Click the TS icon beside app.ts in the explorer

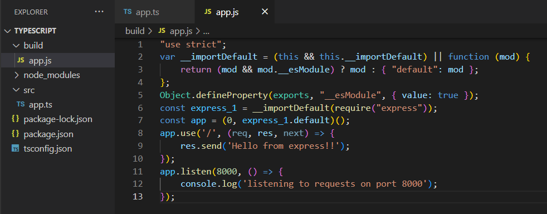pos(21,104)
